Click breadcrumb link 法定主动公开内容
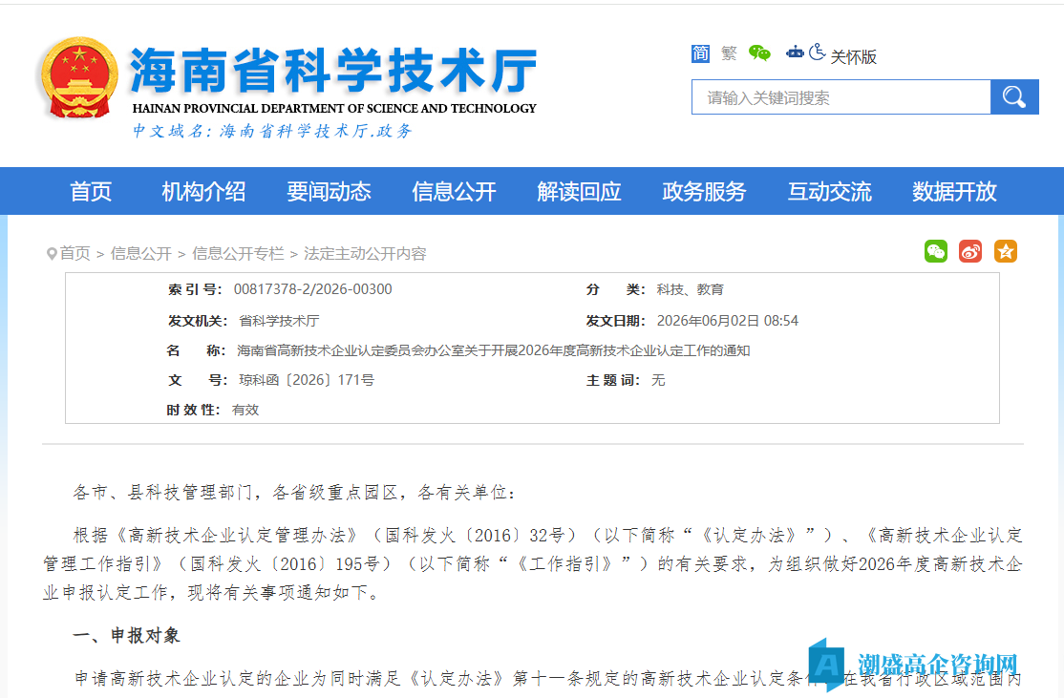1064x698 pixels. pyautogui.click(x=365, y=254)
